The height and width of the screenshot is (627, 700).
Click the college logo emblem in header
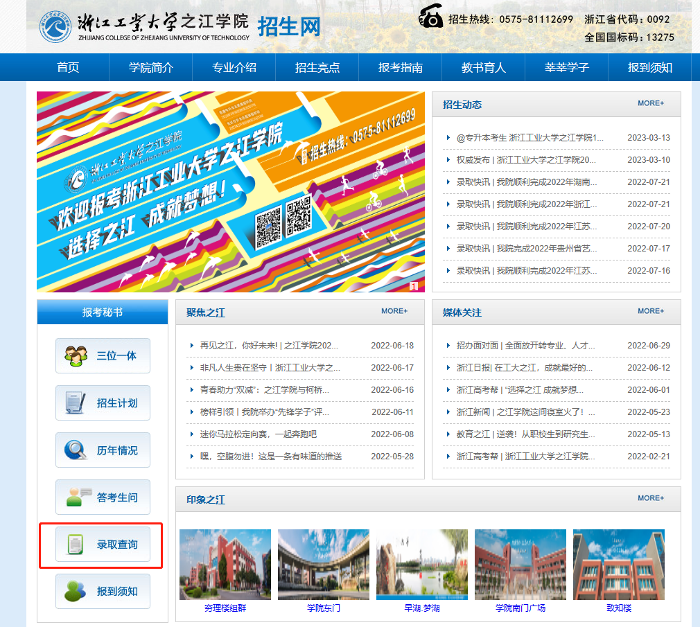[x=55, y=26]
